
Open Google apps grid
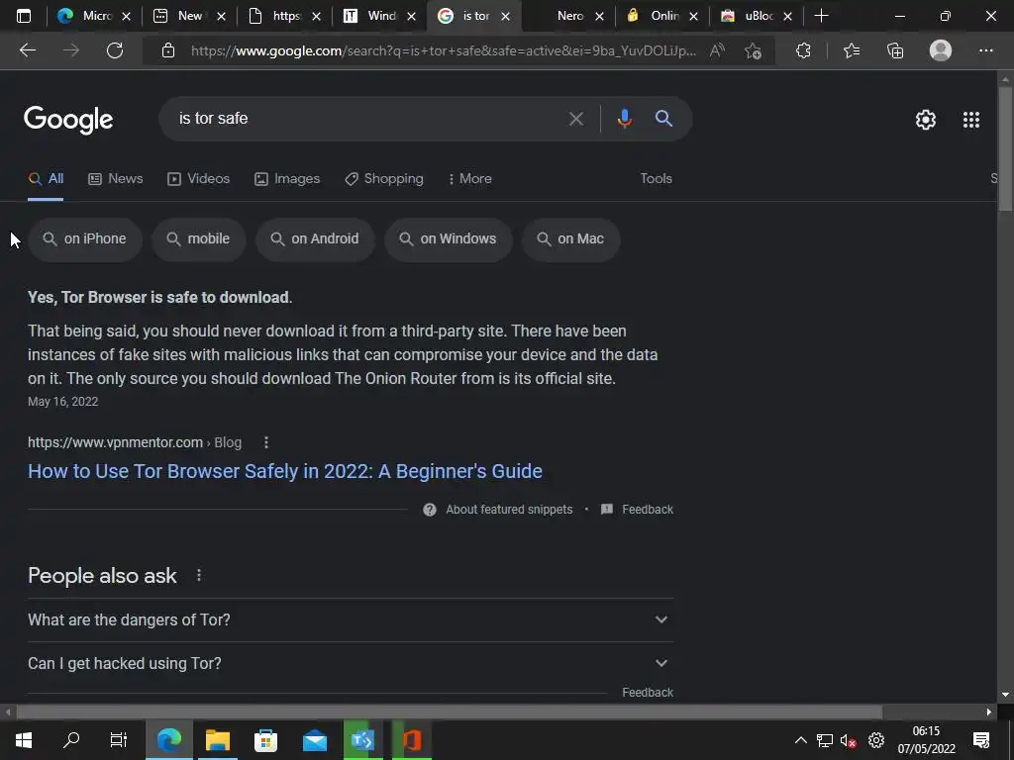point(971,120)
